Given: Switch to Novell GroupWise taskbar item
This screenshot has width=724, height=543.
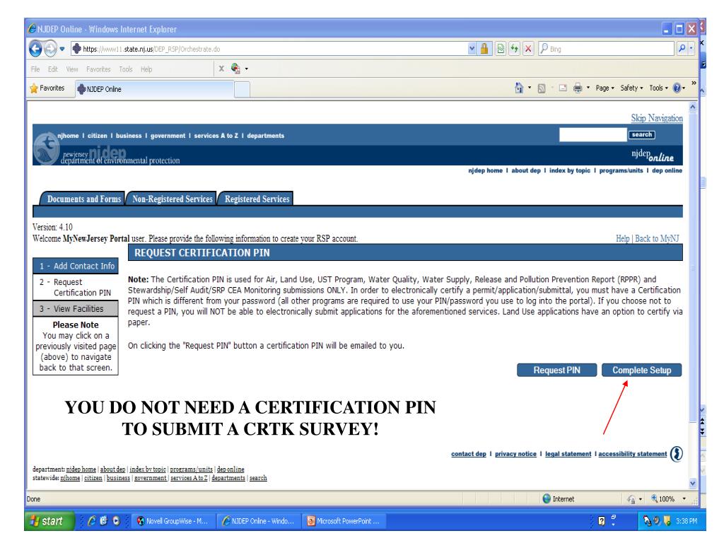Looking at the screenshot, I should (173, 521).
